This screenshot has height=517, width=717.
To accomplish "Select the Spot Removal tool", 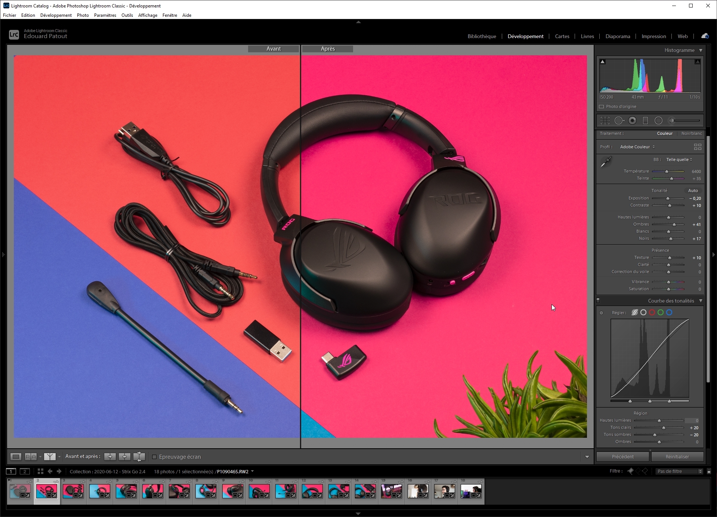I will (619, 120).
